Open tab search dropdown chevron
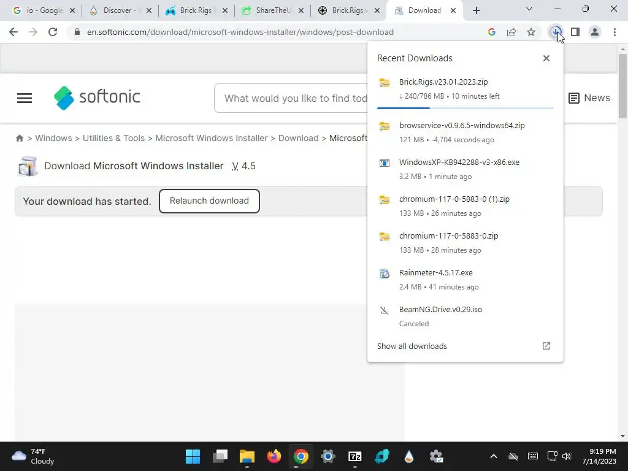Image resolution: width=628 pixels, height=471 pixels. (x=529, y=9)
